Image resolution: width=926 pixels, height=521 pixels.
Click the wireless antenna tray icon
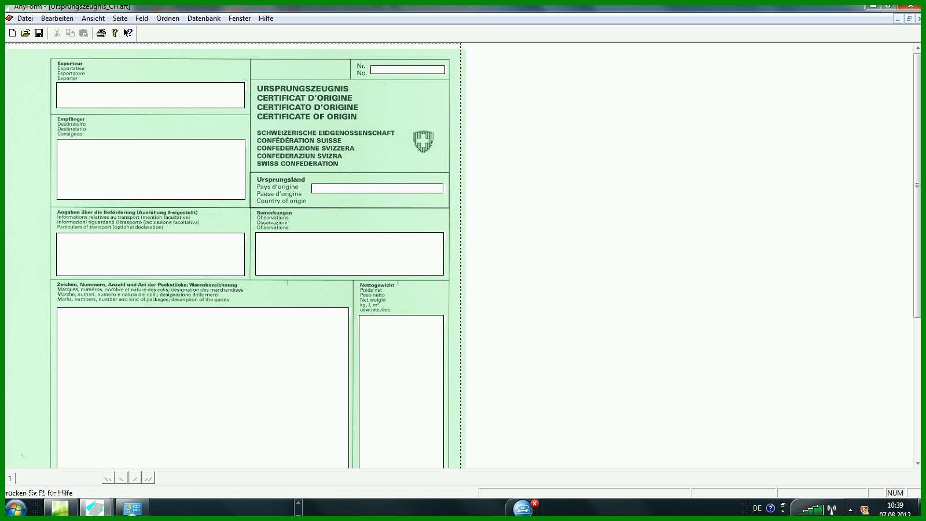pyautogui.click(x=832, y=509)
